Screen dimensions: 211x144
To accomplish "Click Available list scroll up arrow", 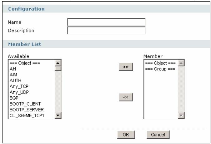I will coord(58,63).
